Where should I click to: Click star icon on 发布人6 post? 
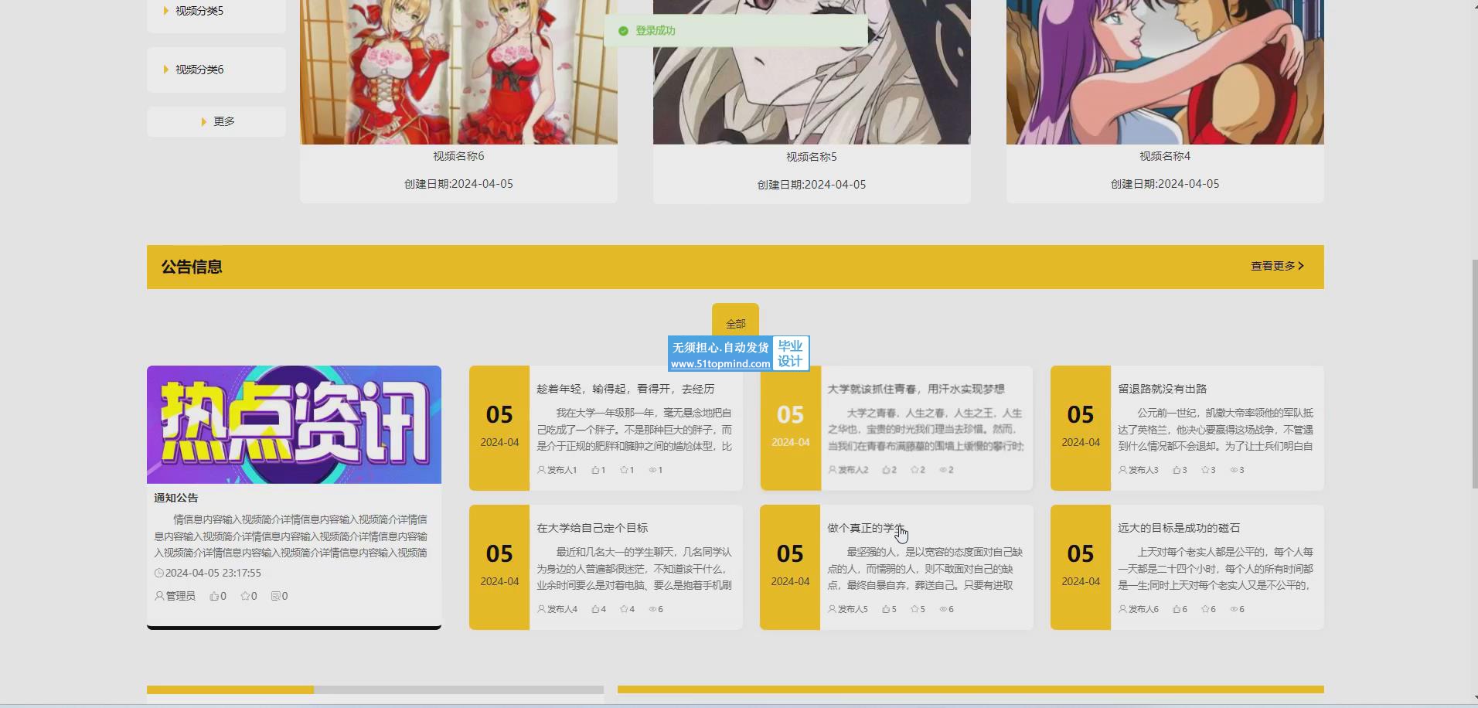tap(1205, 609)
